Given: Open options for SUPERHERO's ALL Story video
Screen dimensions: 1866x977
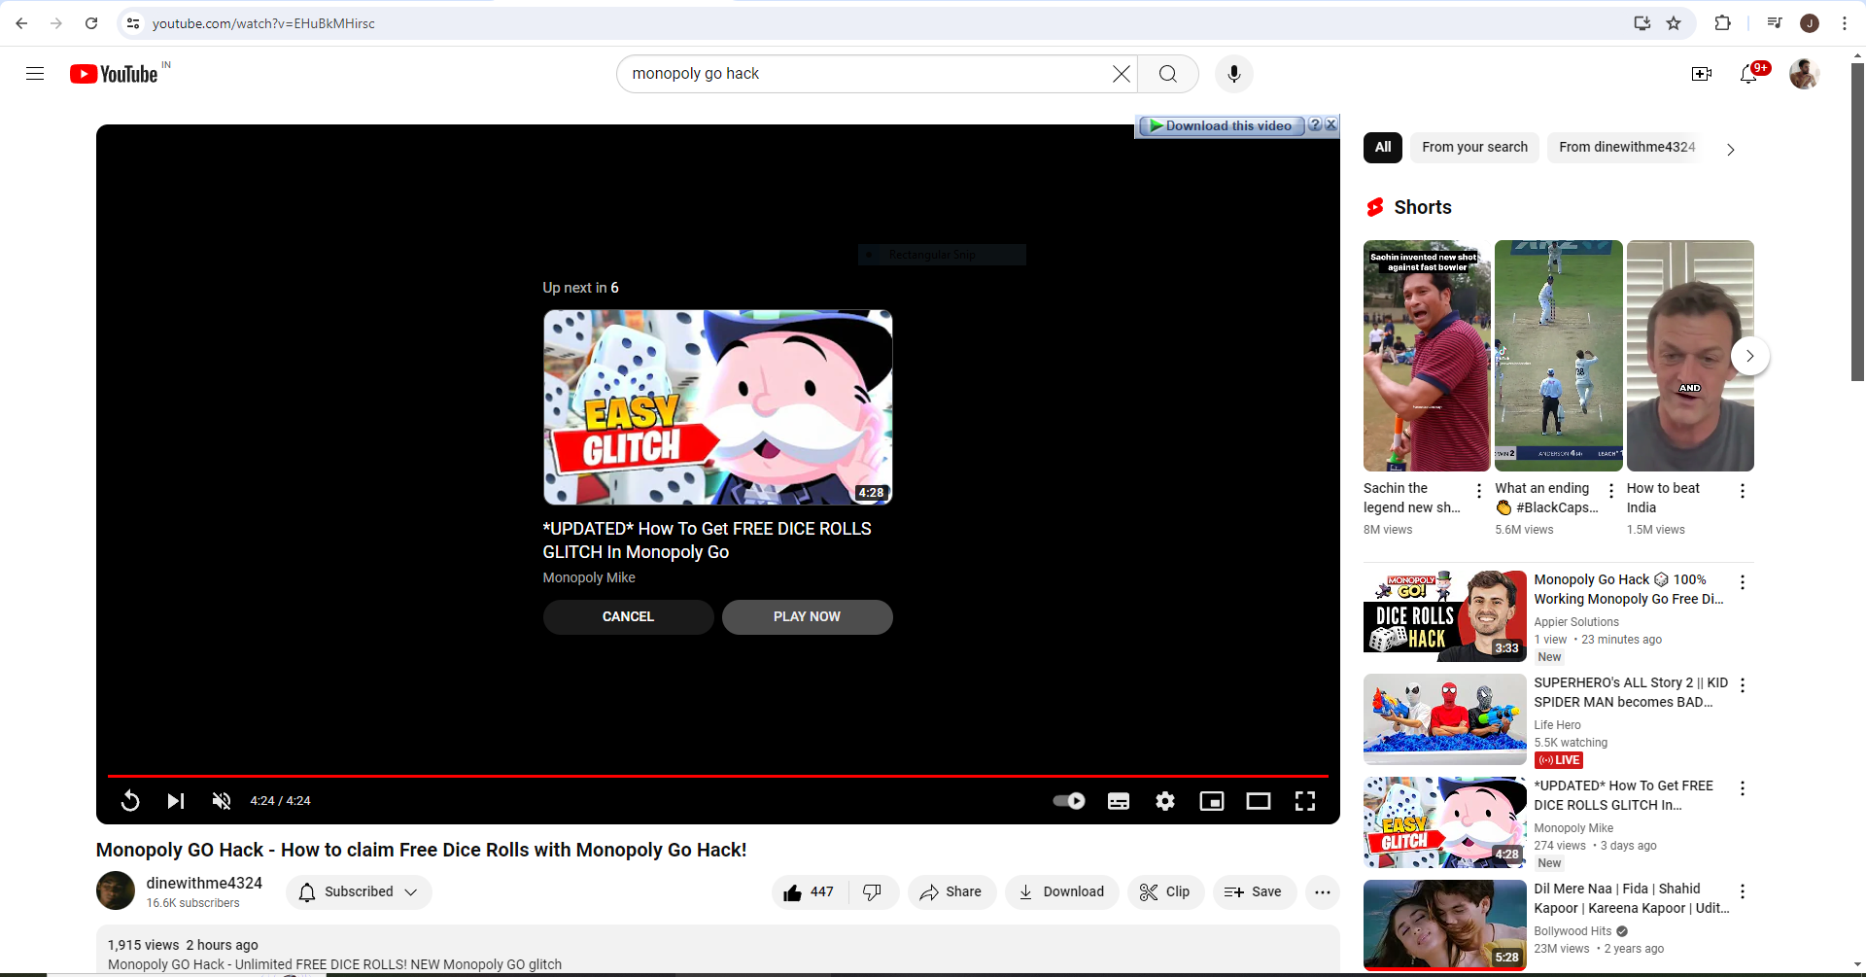Looking at the screenshot, I should pos(1743,685).
